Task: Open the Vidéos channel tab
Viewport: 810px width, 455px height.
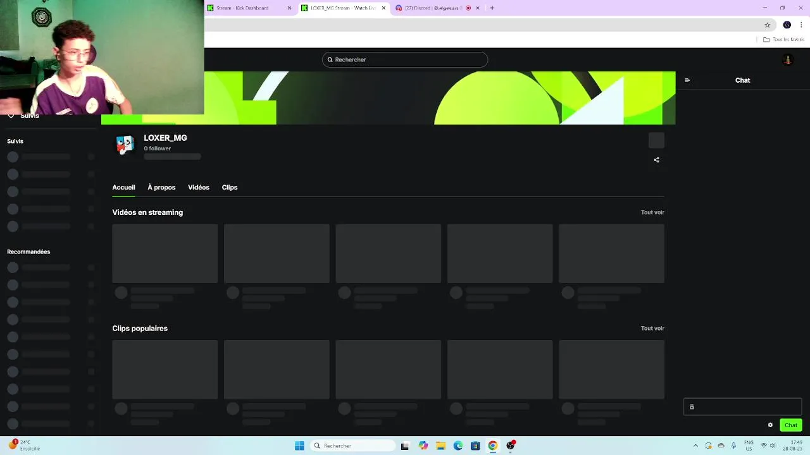Action: pos(199,187)
